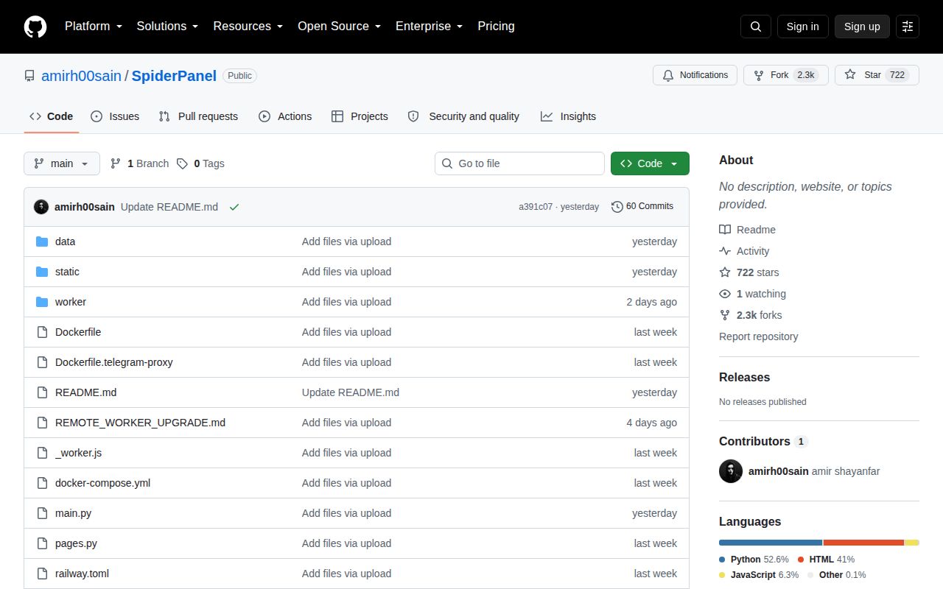
Task: Click the Sign up button
Action: [x=862, y=27]
